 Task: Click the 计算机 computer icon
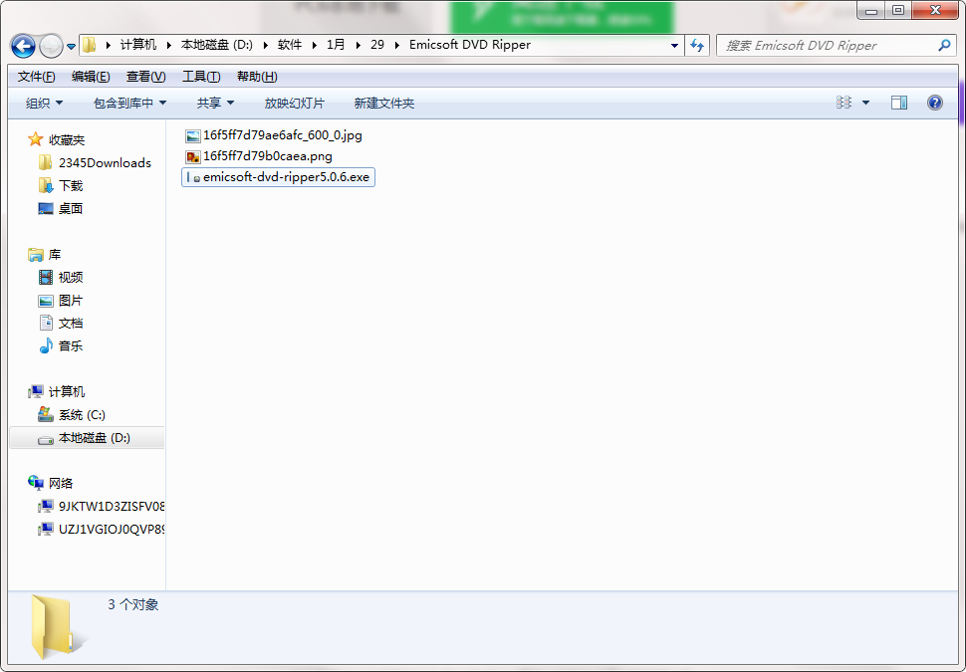coord(35,391)
